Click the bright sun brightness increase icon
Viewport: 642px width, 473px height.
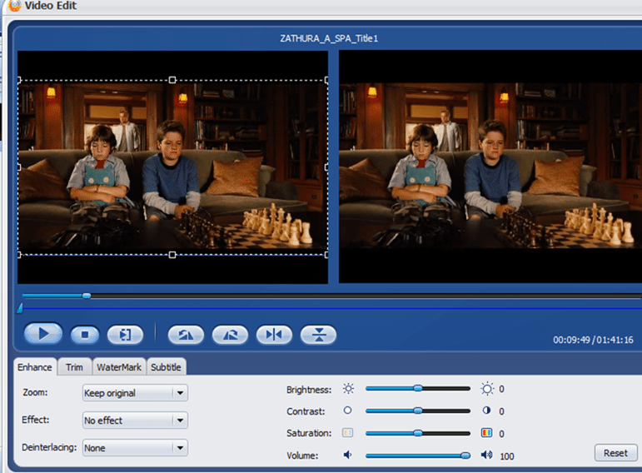pyautogui.click(x=487, y=389)
